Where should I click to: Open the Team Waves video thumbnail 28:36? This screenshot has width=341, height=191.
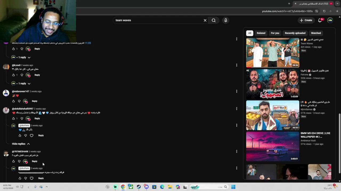[x=273, y=53]
